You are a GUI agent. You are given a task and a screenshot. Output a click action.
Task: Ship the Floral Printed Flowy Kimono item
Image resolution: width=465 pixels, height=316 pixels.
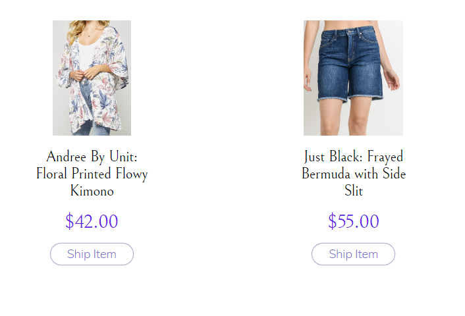(x=92, y=254)
